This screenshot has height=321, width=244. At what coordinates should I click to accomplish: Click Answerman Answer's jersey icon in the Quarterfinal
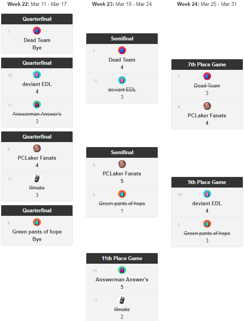37,104
